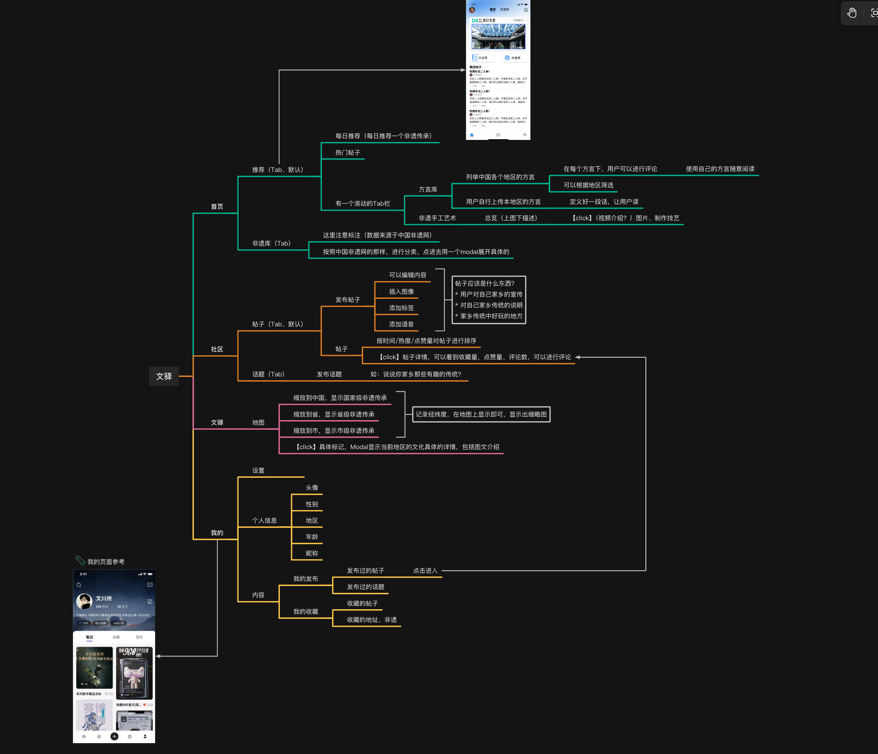Click the 往期推荐 link in mockup
The image size is (878, 754).
pyautogui.click(x=519, y=20)
